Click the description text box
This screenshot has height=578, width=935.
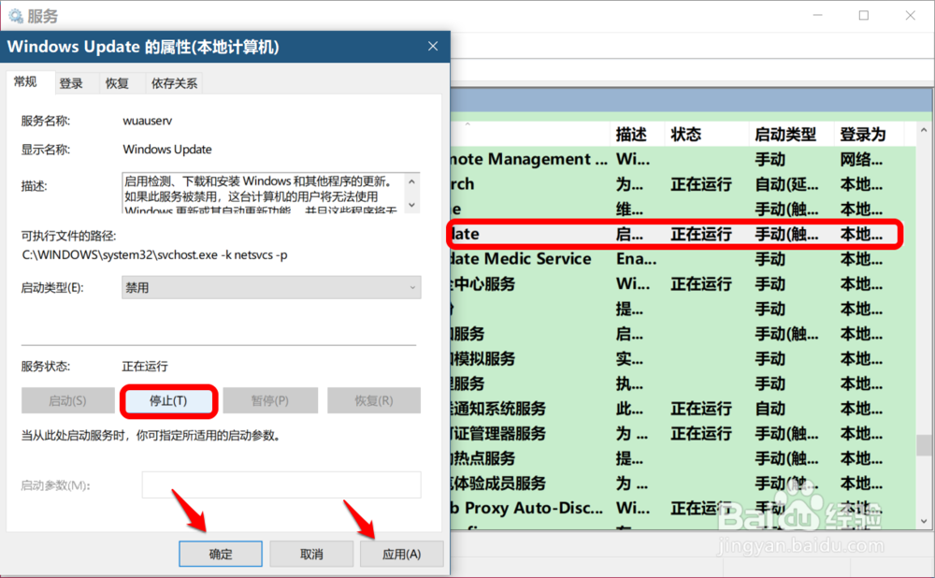click(x=264, y=194)
